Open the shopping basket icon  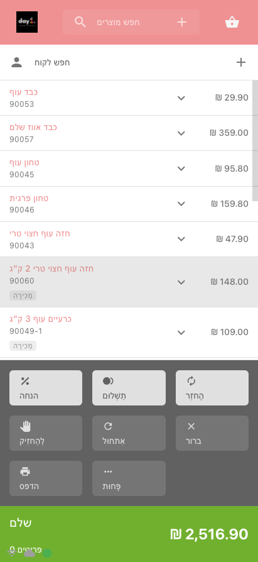click(x=232, y=22)
